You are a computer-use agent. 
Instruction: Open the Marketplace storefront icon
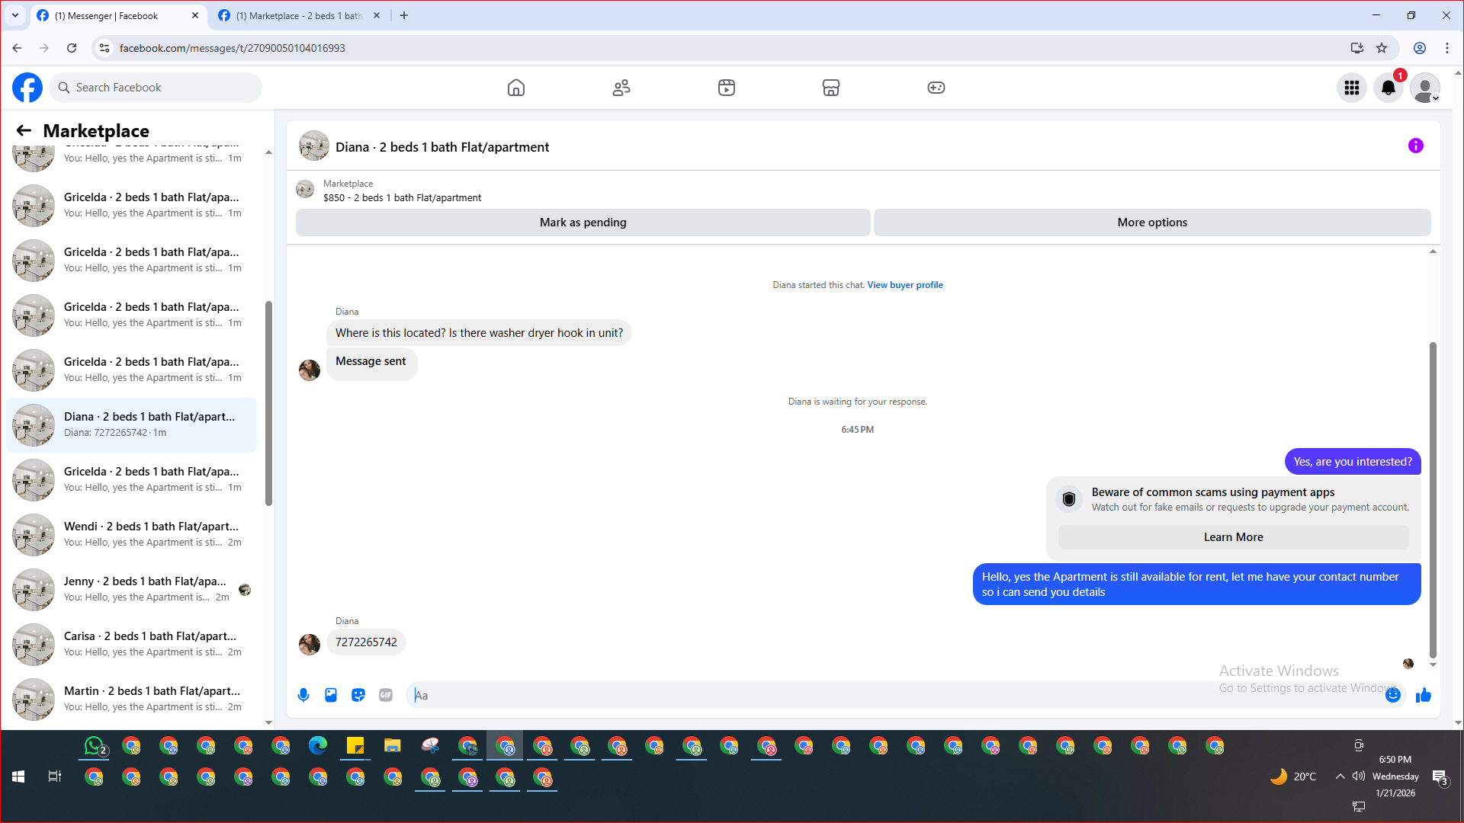pos(831,88)
